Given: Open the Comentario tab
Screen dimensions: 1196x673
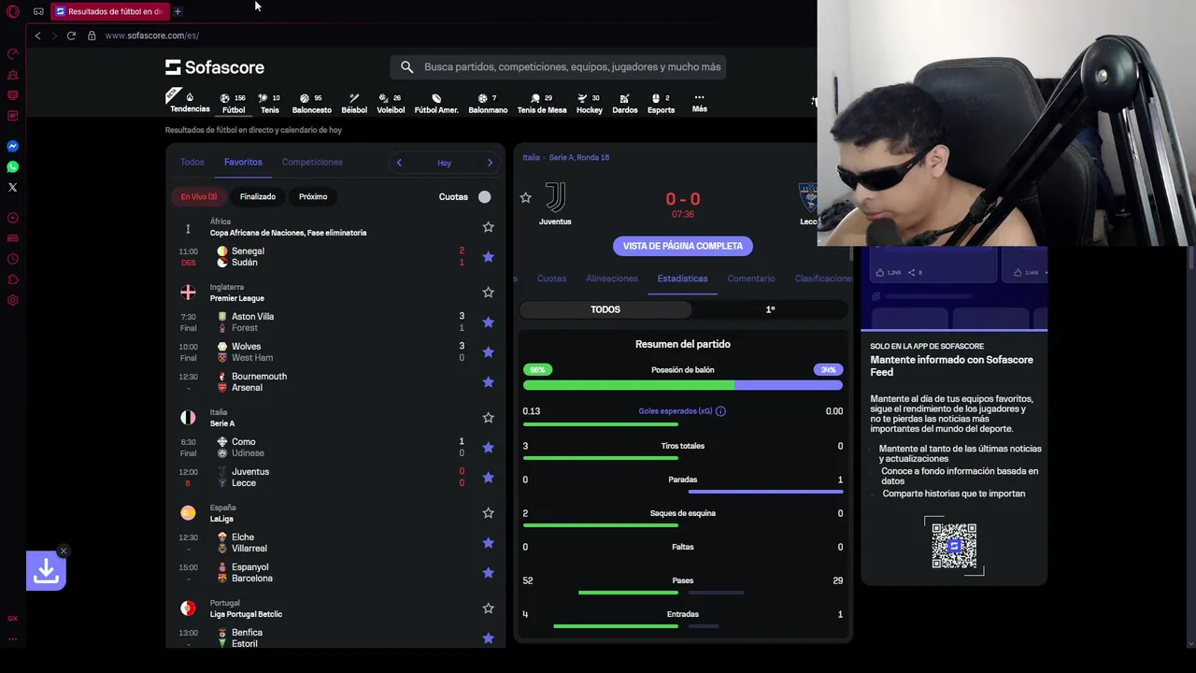Looking at the screenshot, I should [751, 279].
